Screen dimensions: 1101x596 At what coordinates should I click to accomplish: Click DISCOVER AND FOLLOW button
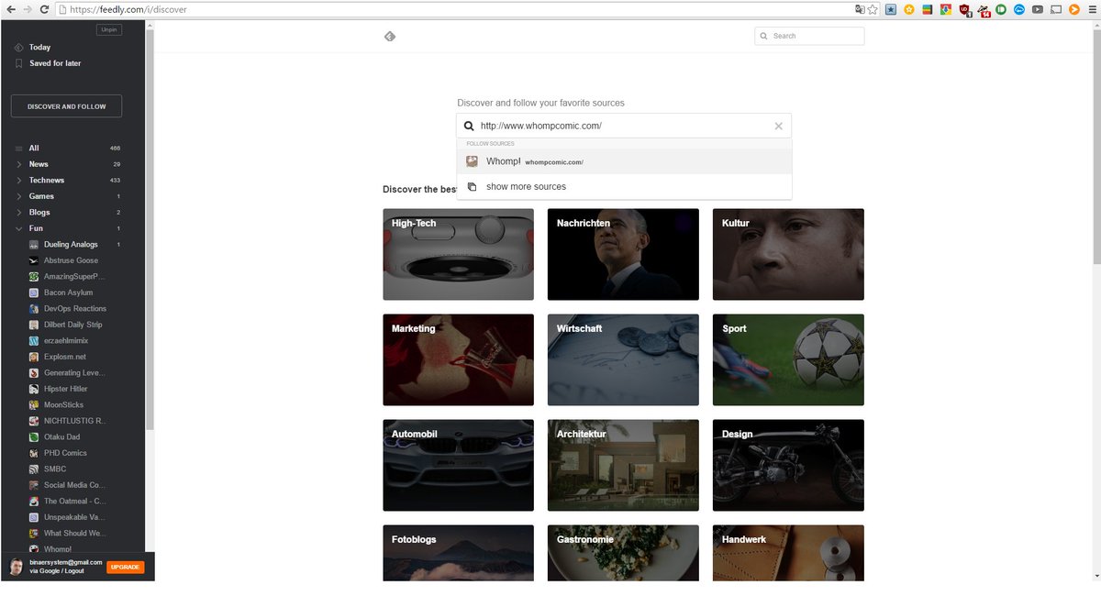pyautogui.click(x=66, y=106)
